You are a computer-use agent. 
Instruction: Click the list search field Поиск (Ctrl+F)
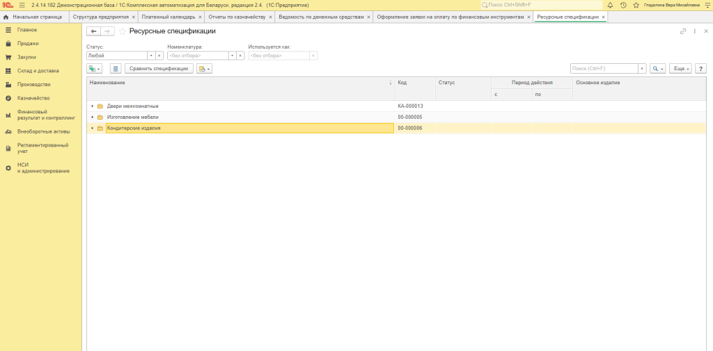tap(604, 69)
